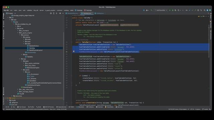Collapse the catalog folder in tree
The height and width of the screenshot is (120, 214).
[x=22, y=37]
